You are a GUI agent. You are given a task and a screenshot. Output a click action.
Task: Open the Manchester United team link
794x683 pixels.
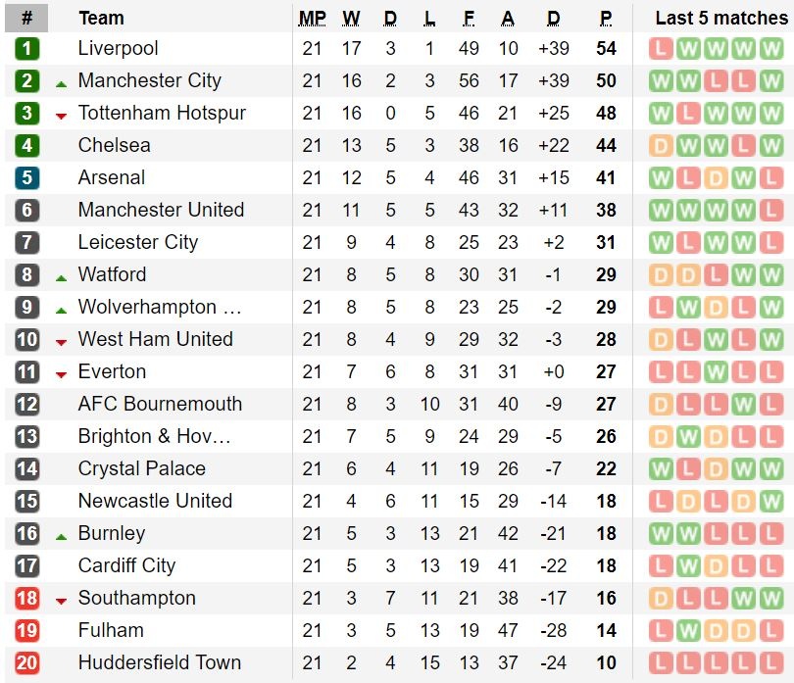[x=161, y=210]
